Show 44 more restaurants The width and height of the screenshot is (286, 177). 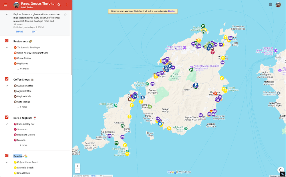pyautogui.click(x=23, y=69)
